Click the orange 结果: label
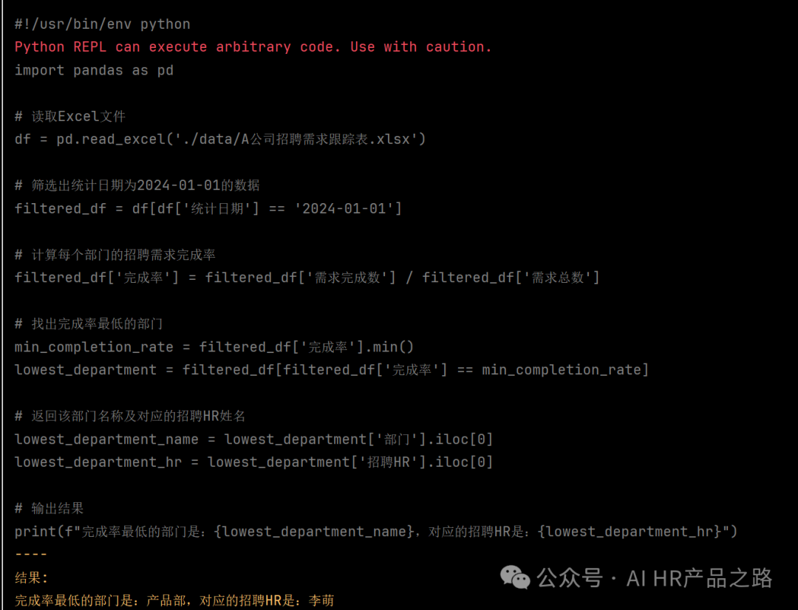 pos(31,578)
